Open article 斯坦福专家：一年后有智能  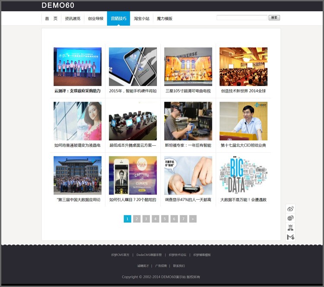click(x=188, y=145)
